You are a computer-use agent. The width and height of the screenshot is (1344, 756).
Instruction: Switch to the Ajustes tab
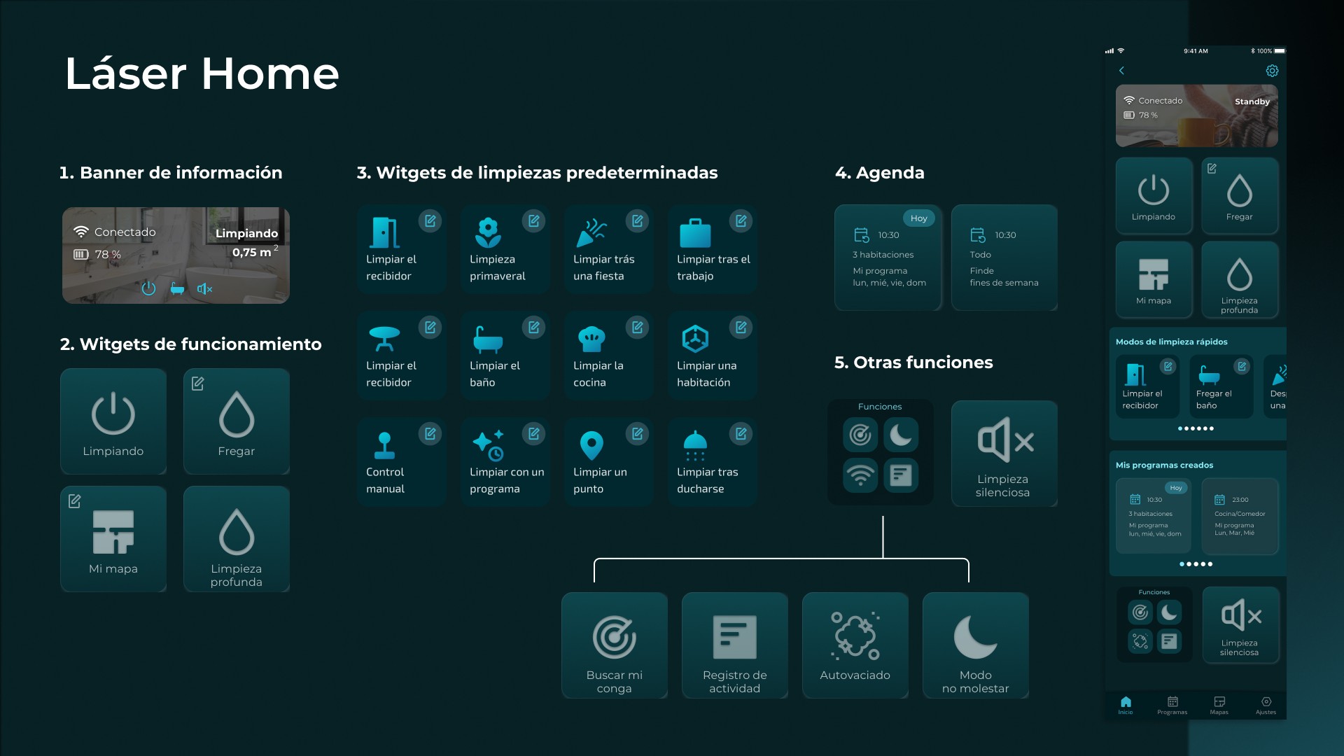[x=1266, y=705]
